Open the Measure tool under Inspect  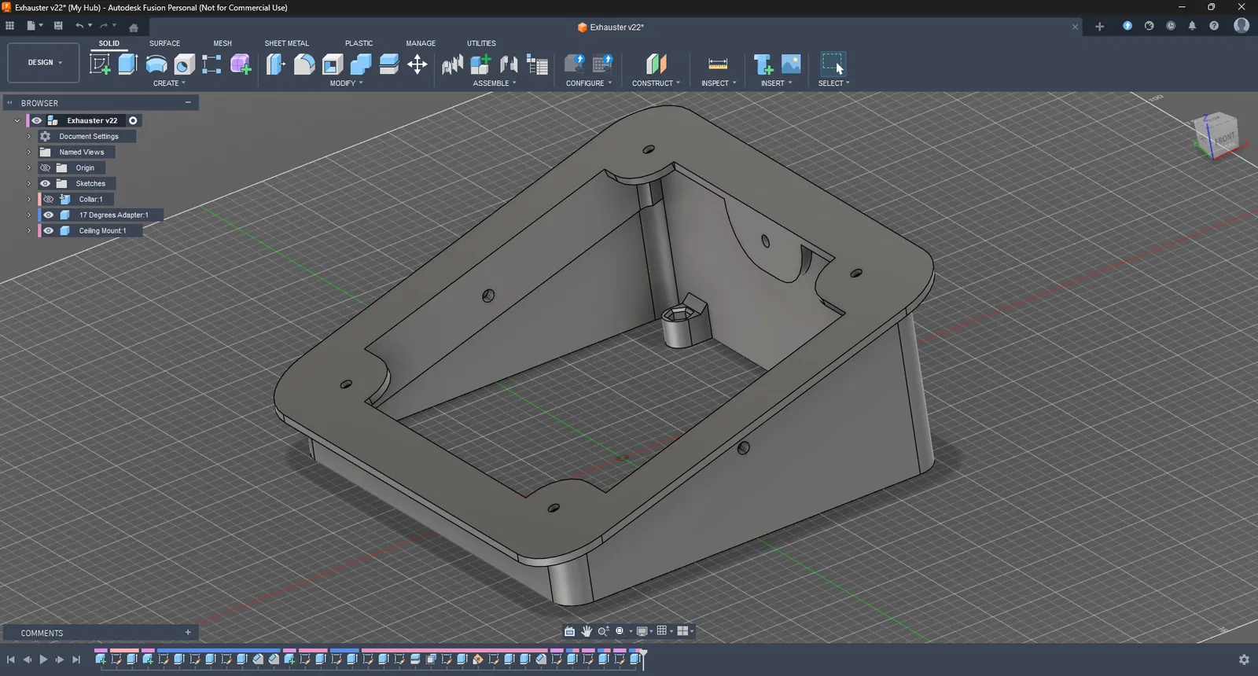(718, 64)
